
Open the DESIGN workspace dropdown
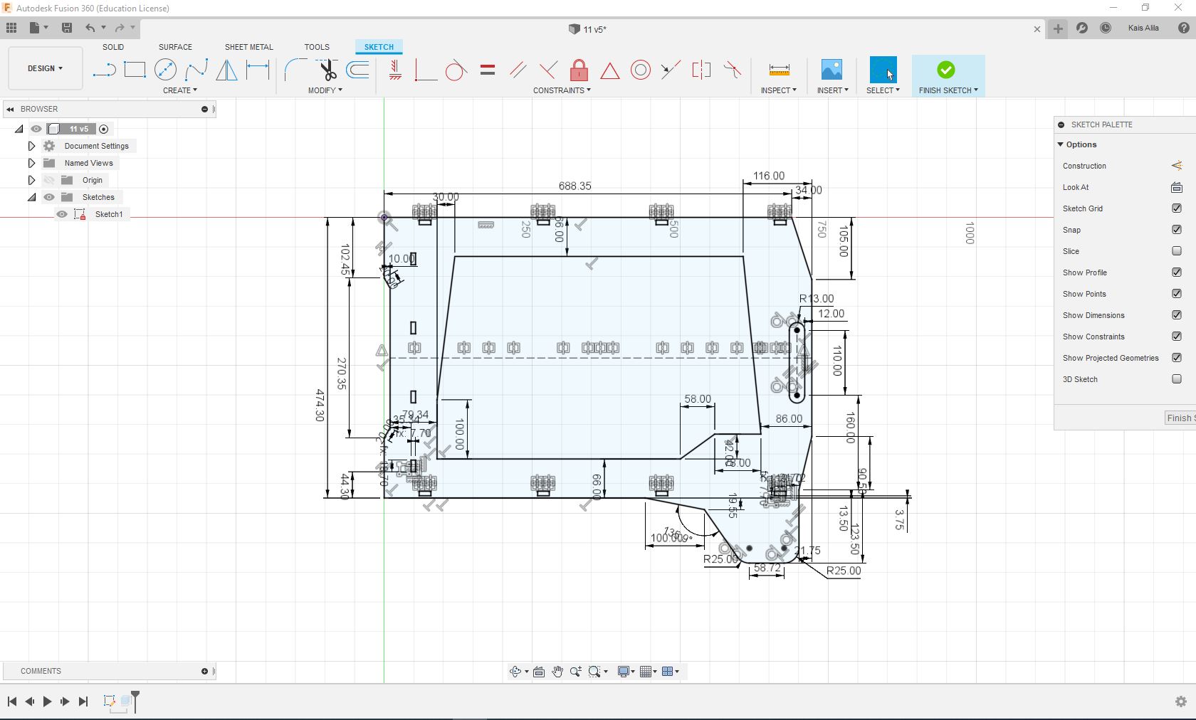45,68
